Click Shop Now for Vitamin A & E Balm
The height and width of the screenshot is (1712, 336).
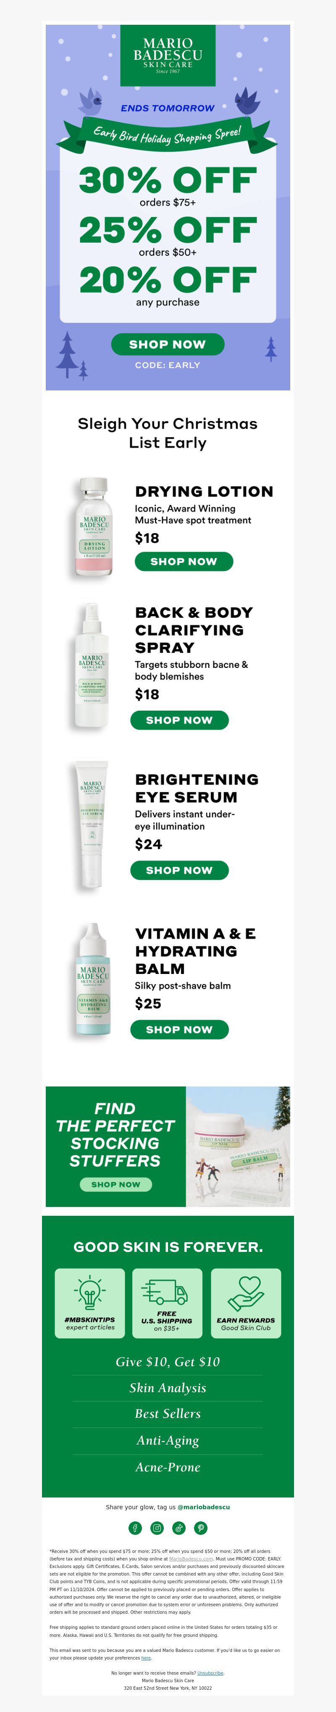[x=180, y=1030]
